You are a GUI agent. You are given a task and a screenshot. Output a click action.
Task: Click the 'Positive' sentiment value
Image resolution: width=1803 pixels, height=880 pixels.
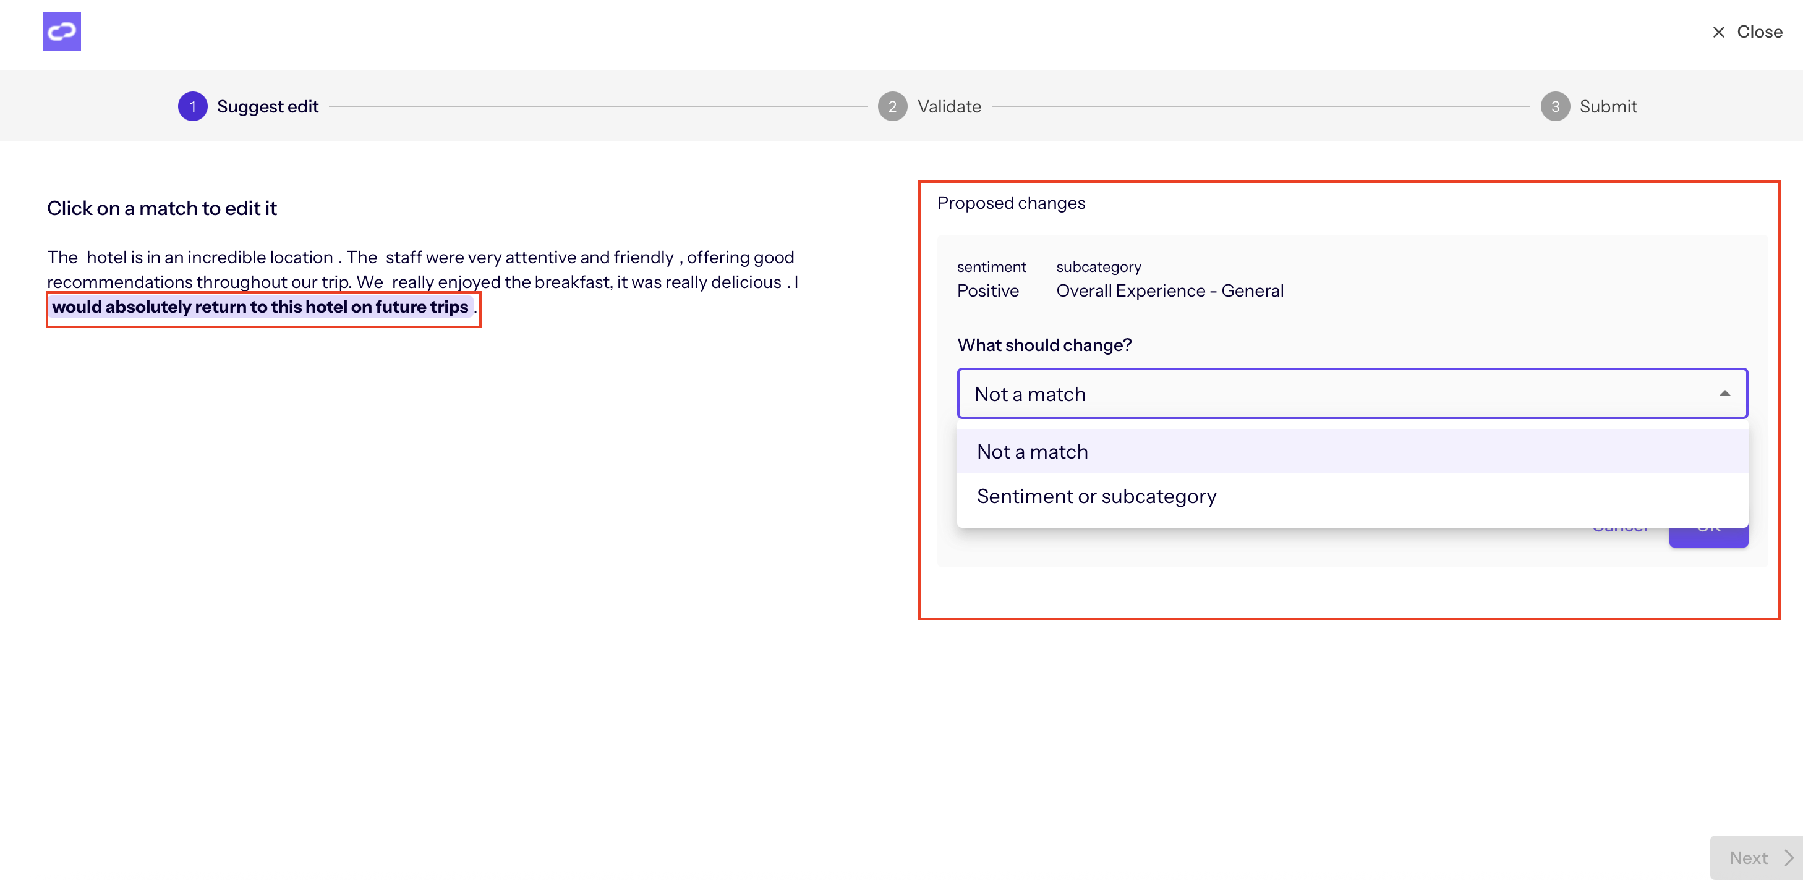tap(987, 291)
